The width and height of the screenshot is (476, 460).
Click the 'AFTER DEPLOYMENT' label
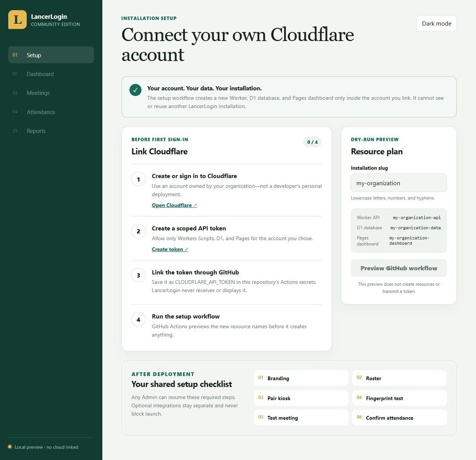163,374
